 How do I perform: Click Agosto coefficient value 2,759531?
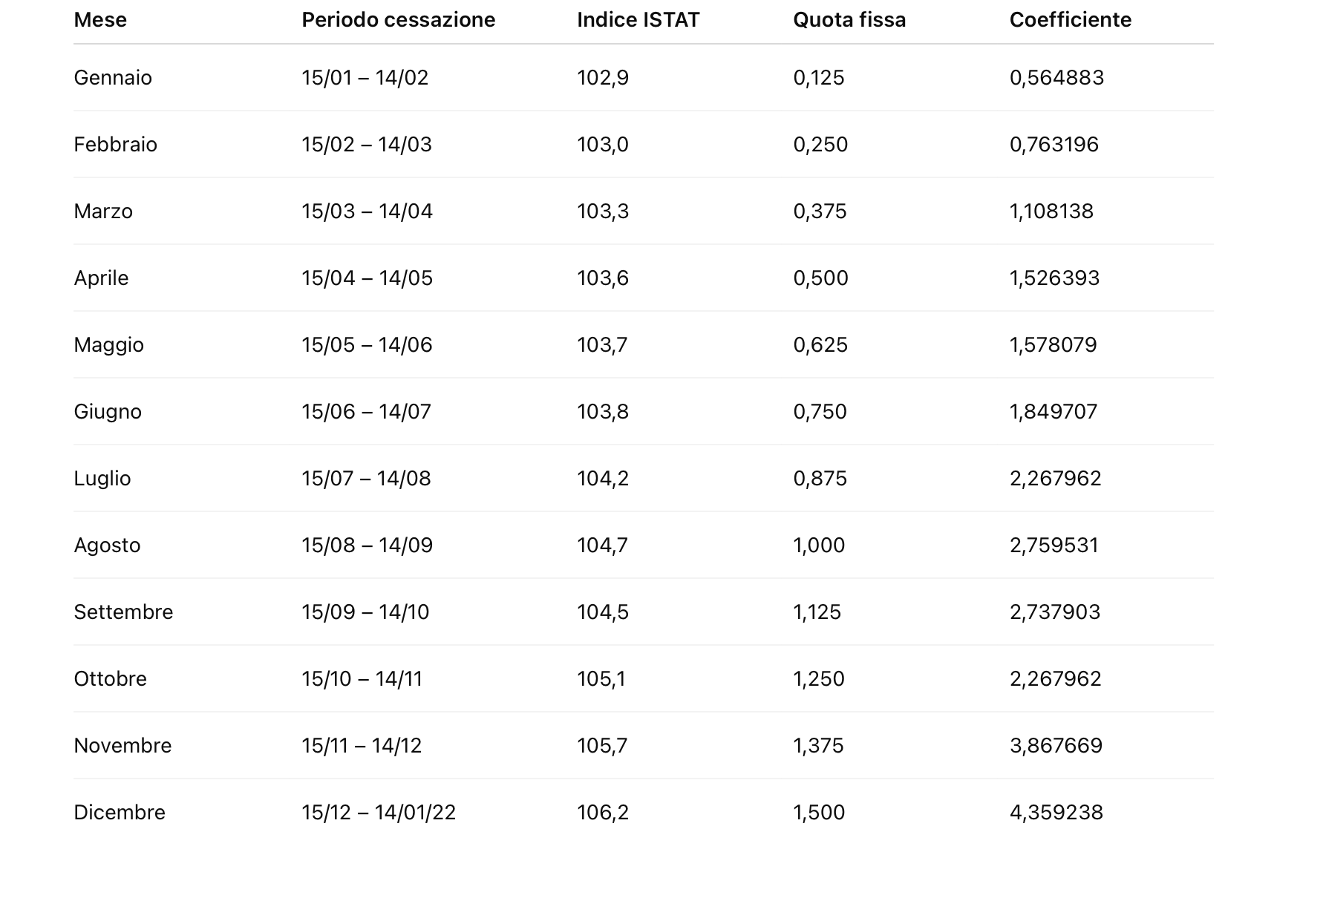point(1053,545)
